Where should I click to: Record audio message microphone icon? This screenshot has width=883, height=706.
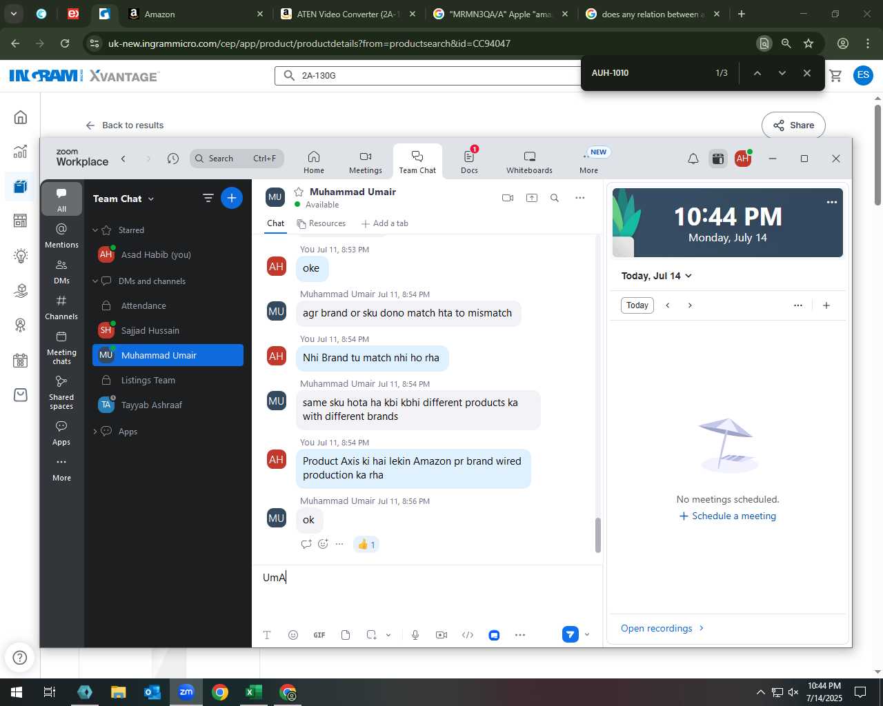tap(415, 635)
